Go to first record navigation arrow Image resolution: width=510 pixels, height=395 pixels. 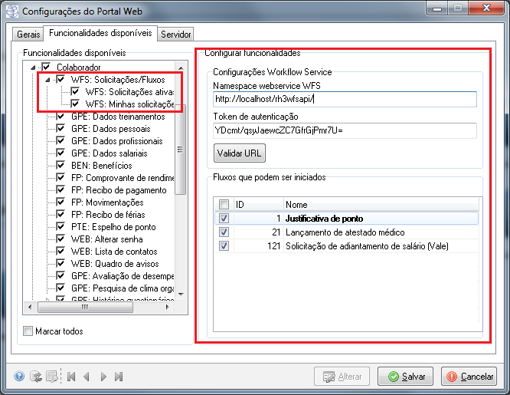coord(71,377)
